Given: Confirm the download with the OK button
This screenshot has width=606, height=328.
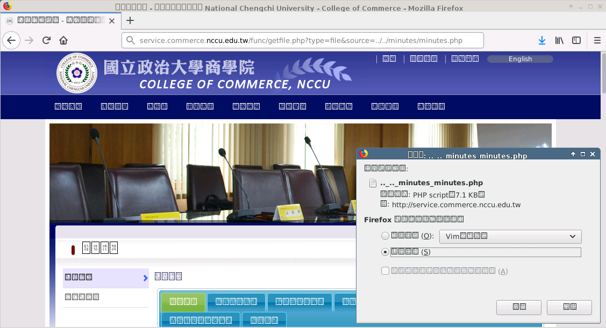Looking at the screenshot, I should (x=569, y=307).
